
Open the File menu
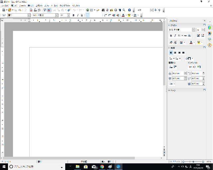5,6
